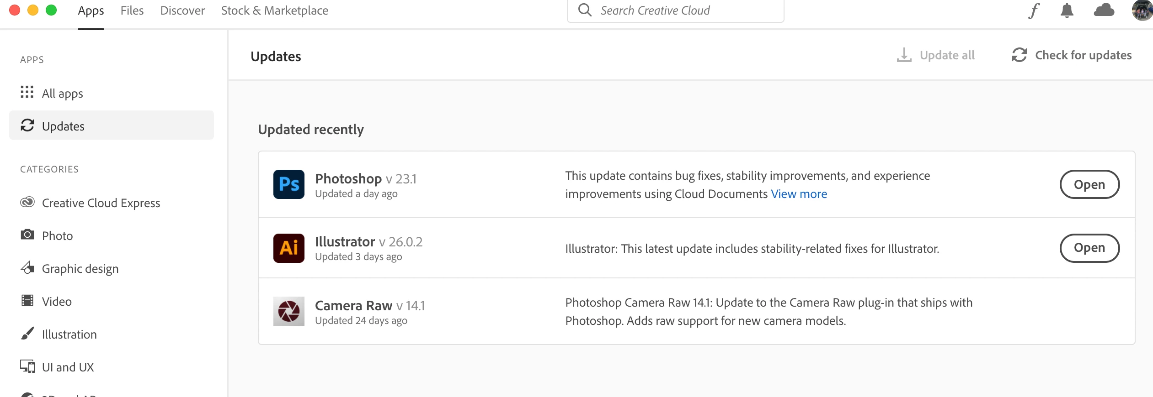Click the Illustrator app icon

point(289,248)
